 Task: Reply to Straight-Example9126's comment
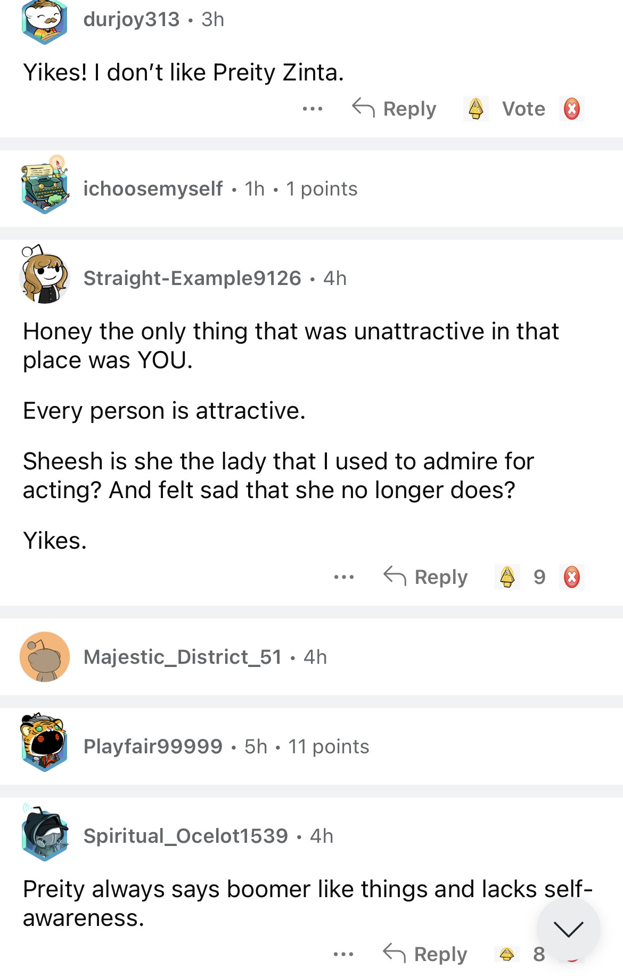pyautogui.click(x=426, y=577)
